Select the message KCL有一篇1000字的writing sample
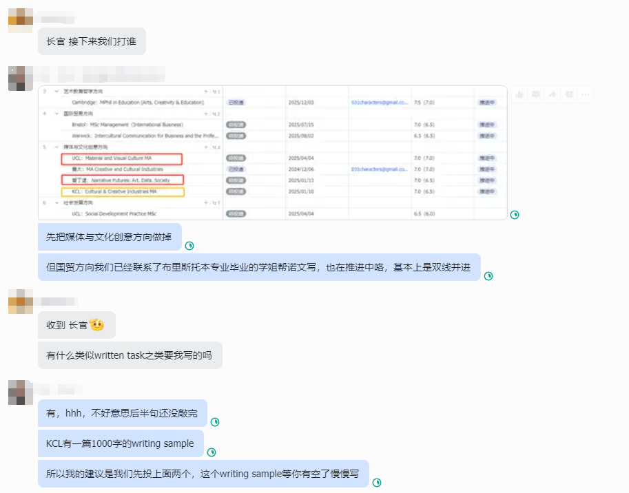Viewport: 629px width, 493px height. click(x=121, y=443)
